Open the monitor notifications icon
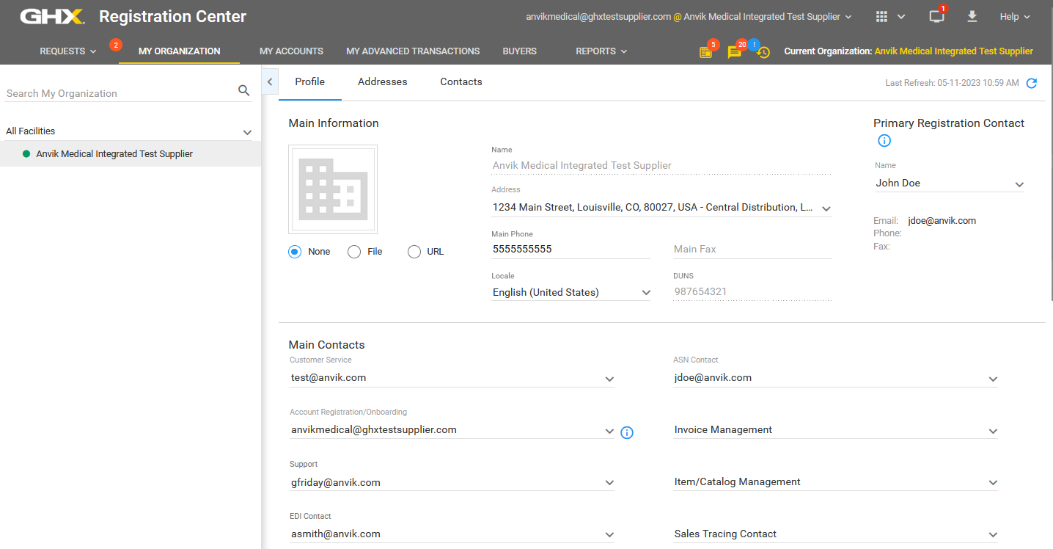Screen dimensions: 1053x549 (x=936, y=16)
